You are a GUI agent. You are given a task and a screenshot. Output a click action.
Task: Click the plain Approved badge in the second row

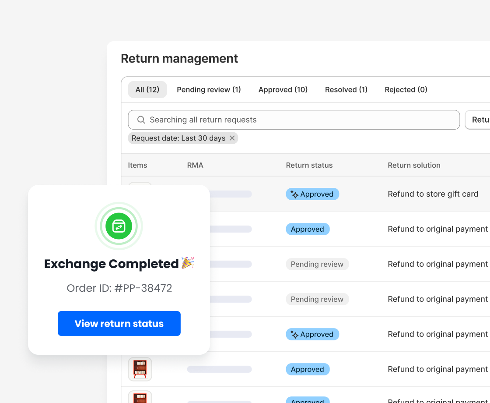click(308, 229)
